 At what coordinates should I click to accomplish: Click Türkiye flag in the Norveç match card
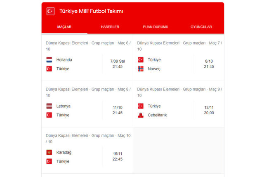click(x=141, y=59)
